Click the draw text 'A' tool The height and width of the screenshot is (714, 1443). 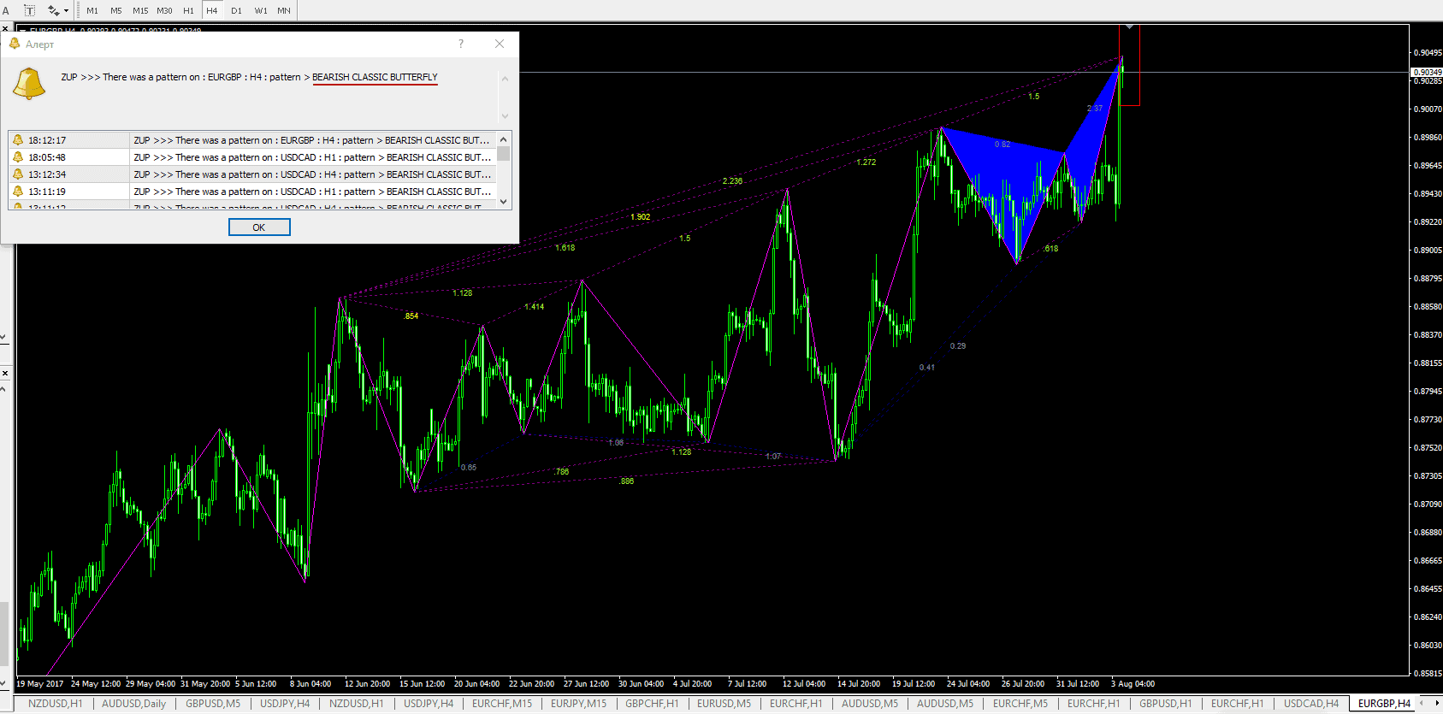6,10
